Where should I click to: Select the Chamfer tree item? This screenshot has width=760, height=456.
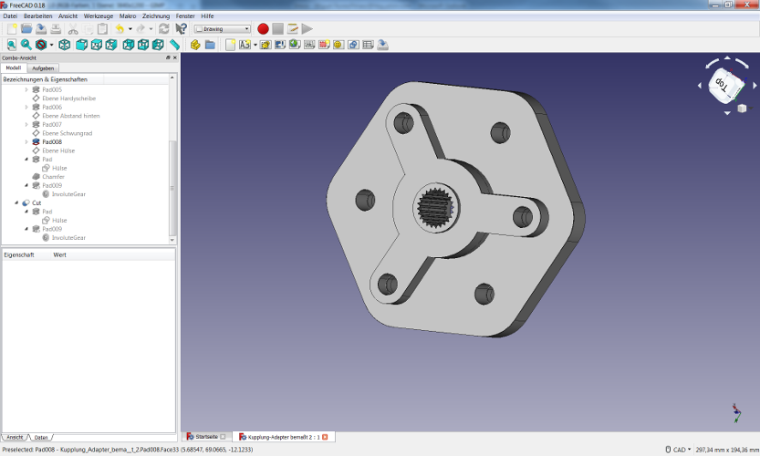click(x=53, y=177)
